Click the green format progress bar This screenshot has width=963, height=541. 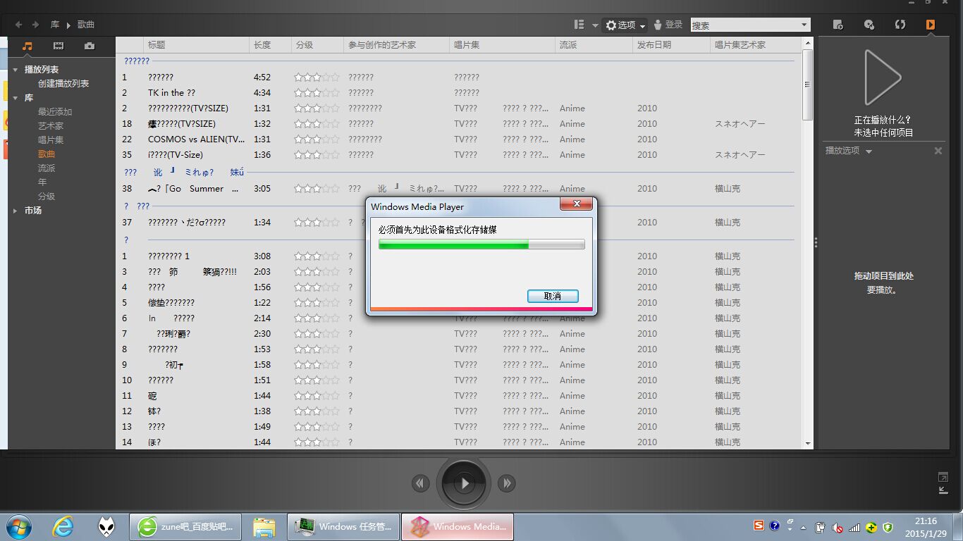point(481,244)
